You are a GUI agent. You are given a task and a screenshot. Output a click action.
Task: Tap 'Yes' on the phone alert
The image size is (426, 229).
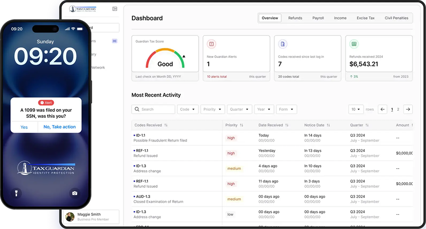point(24,127)
